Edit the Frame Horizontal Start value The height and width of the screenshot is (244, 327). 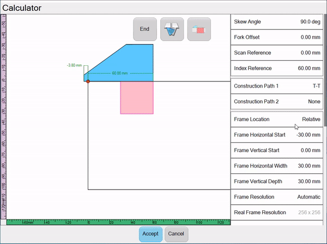point(277,135)
